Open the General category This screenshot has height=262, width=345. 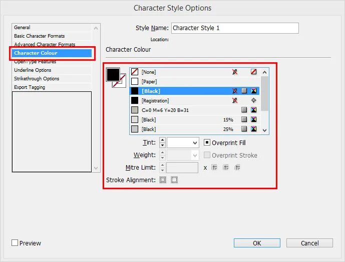52,27
